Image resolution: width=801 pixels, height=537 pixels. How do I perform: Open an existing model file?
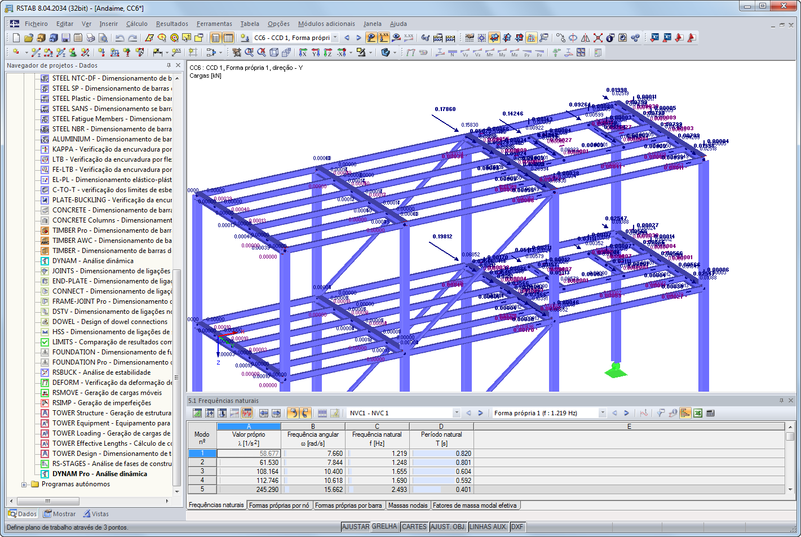point(29,38)
